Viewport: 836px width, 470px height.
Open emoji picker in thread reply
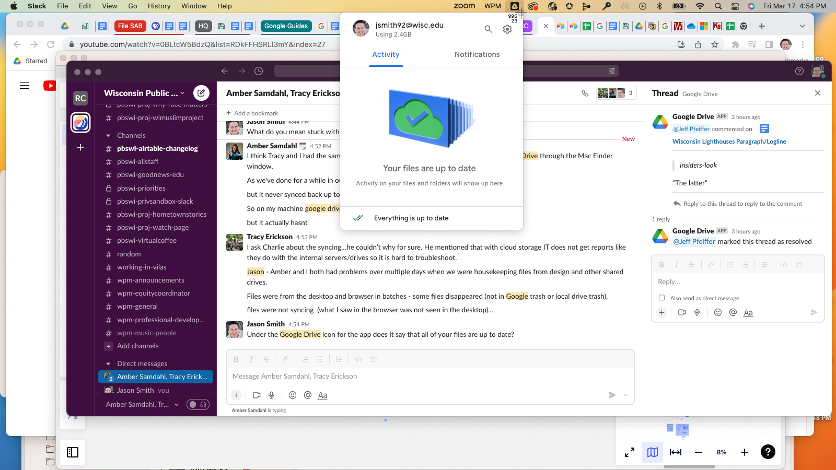point(718,312)
